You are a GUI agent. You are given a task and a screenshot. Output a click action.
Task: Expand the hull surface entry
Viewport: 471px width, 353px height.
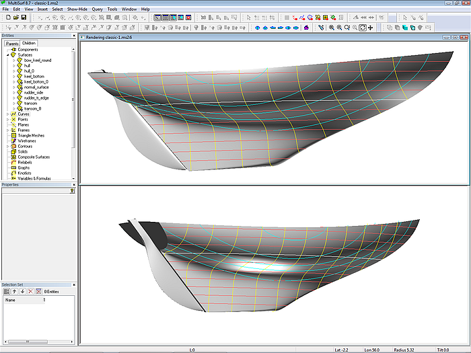[x=13, y=66]
